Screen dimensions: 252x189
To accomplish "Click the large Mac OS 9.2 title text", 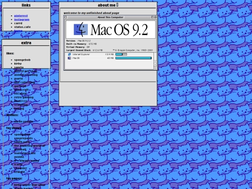I will (119, 30).
